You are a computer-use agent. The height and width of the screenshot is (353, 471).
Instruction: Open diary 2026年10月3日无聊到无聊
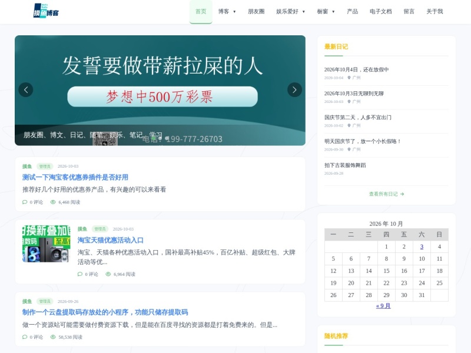[354, 94]
